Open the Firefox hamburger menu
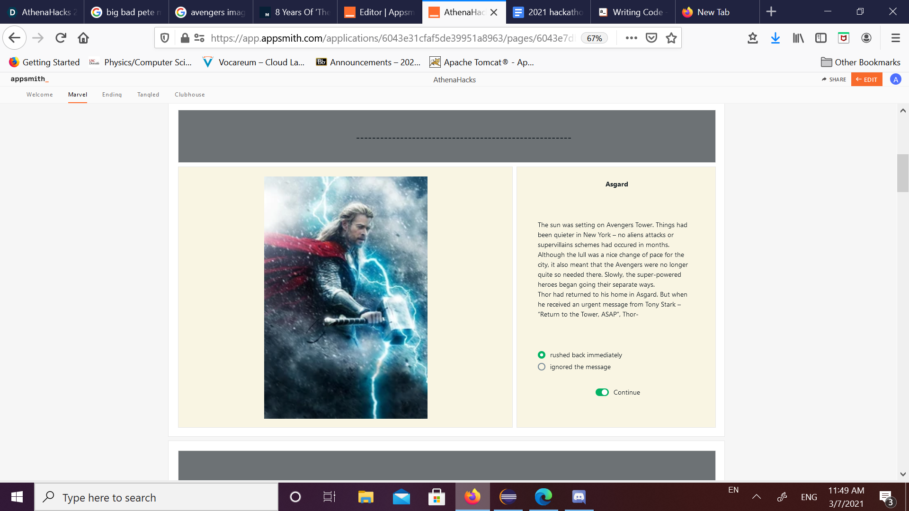This screenshot has height=511, width=909. coord(895,38)
